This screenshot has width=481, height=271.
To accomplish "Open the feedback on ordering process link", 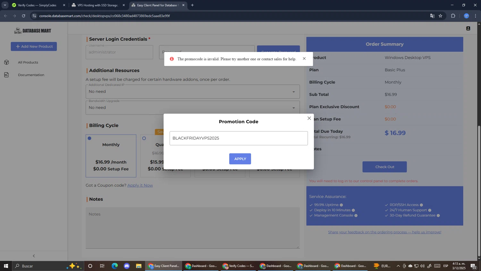I will point(384,232).
